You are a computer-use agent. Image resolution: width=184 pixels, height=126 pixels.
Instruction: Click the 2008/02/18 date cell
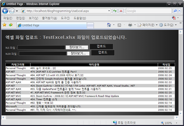click(166, 100)
